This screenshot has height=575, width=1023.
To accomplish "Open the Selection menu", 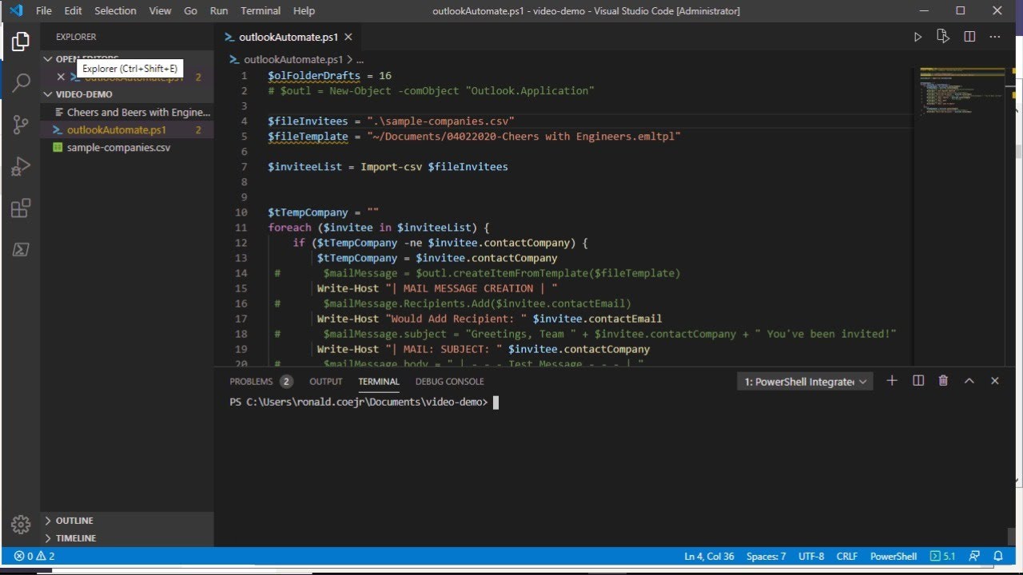I will (x=115, y=11).
